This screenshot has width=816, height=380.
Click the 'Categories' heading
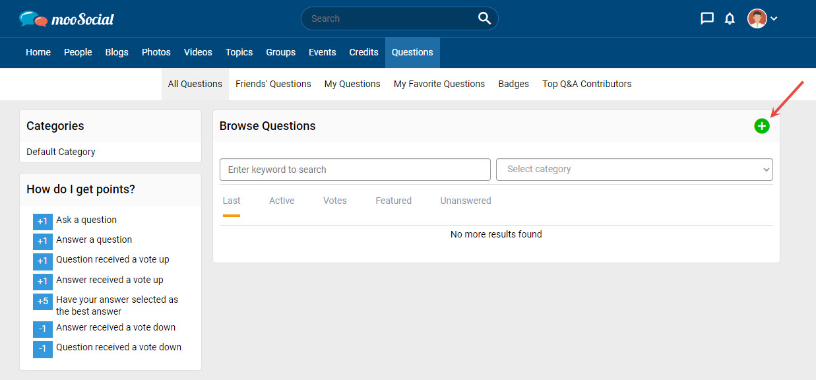55,126
